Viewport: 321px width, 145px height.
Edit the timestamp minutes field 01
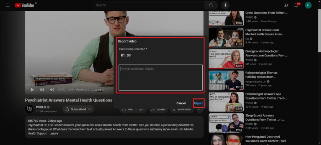point(123,55)
